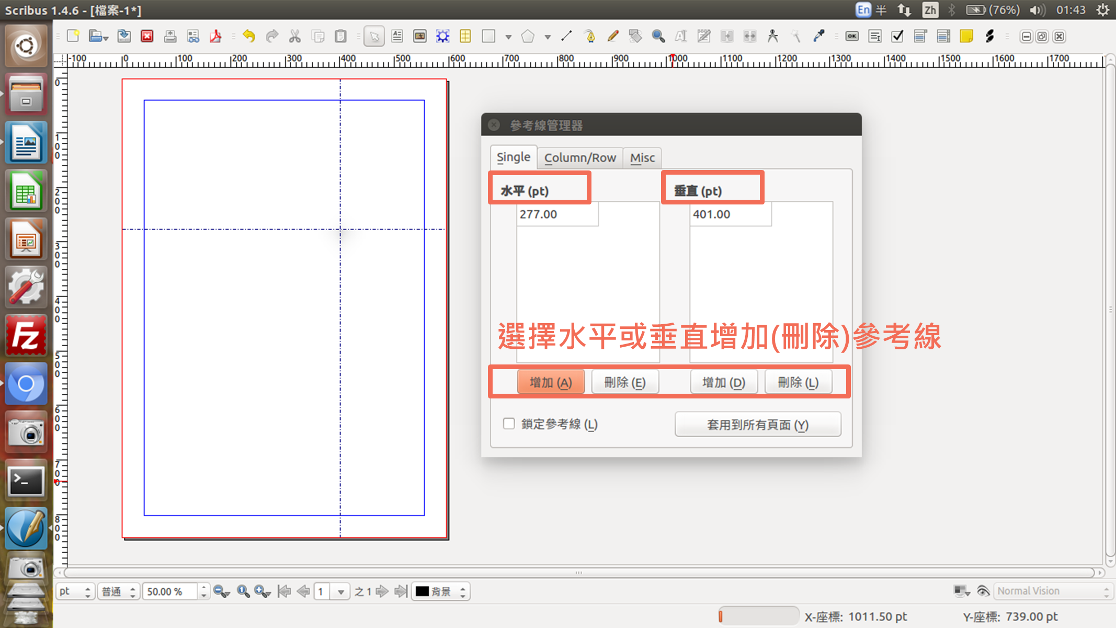
Task: Close the 參考線管理器 dialog
Action: click(x=494, y=125)
